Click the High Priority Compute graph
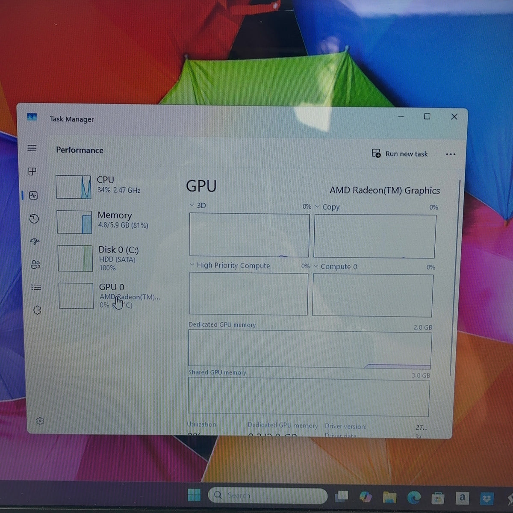The height and width of the screenshot is (513, 513). [248, 294]
